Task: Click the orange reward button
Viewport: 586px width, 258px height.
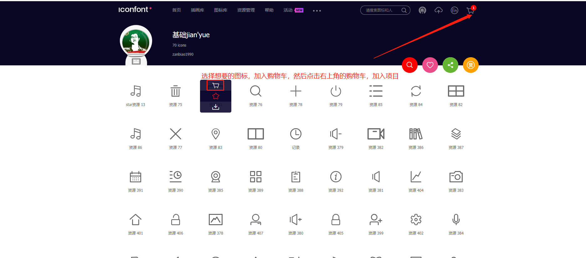Action: point(471,65)
